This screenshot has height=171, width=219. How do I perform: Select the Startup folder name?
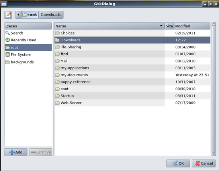(x=67, y=96)
